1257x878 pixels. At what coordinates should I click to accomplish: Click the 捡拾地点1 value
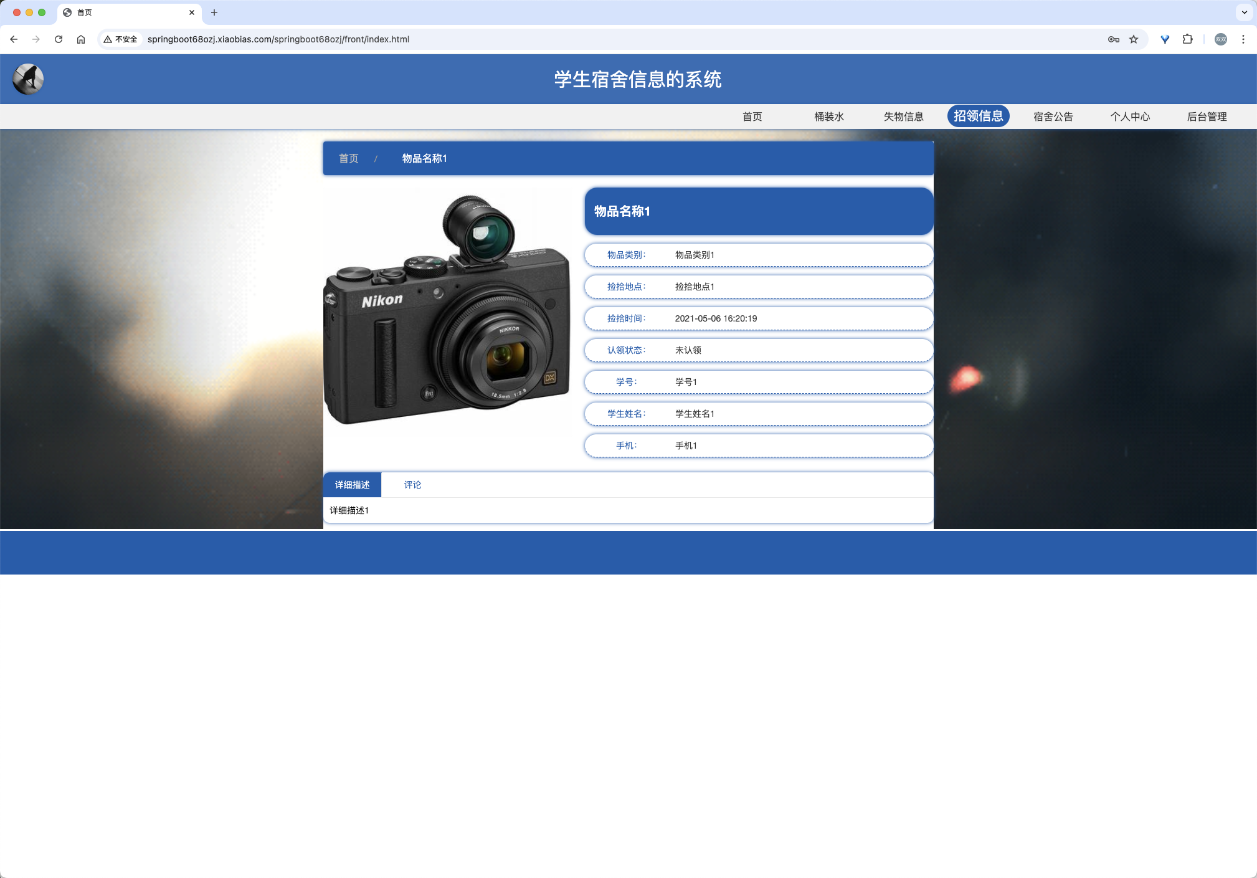pyautogui.click(x=695, y=287)
